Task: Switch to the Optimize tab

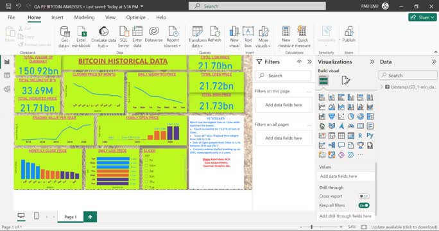Action: click(136, 17)
